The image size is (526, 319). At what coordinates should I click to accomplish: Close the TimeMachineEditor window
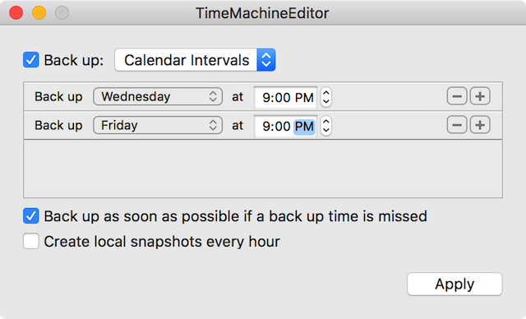[16, 13]
